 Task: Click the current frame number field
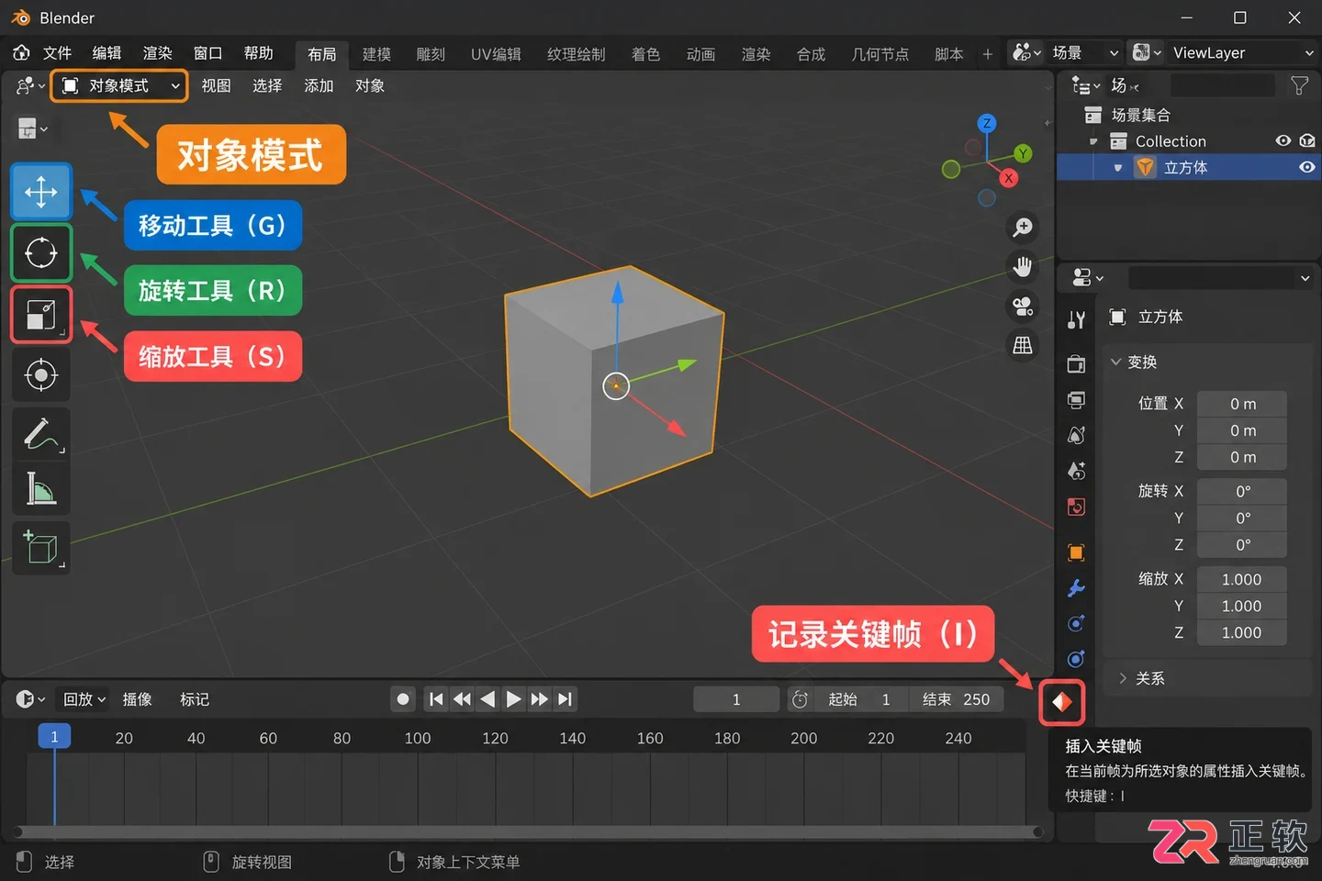736,699
